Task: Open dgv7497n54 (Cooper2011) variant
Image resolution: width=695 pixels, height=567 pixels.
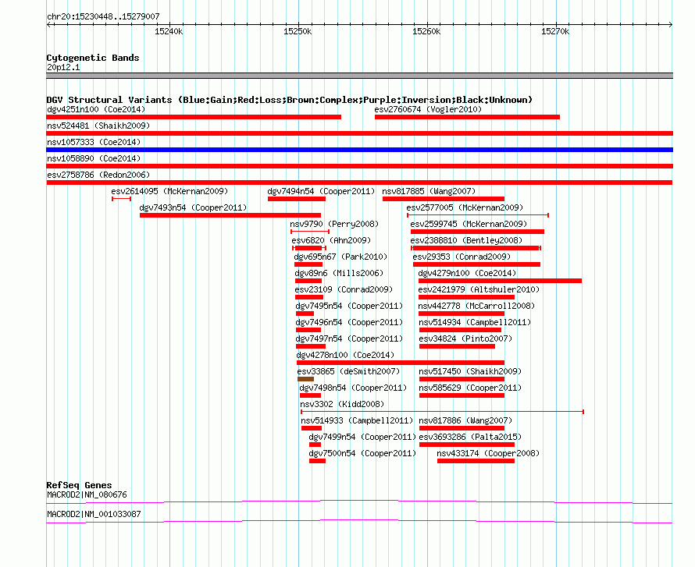Action: [x=349, y=338]
